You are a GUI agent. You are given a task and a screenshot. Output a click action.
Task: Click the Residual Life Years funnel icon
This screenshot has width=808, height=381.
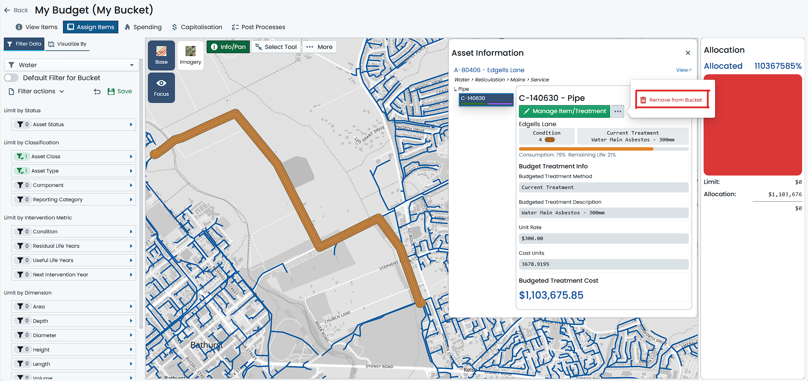point(20,246)
